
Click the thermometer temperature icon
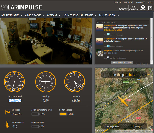[7, 124]
